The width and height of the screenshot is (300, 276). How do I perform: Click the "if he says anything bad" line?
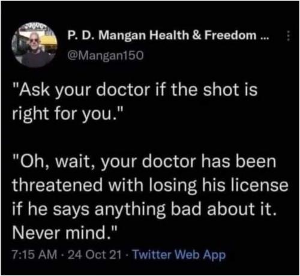point(145,209)
